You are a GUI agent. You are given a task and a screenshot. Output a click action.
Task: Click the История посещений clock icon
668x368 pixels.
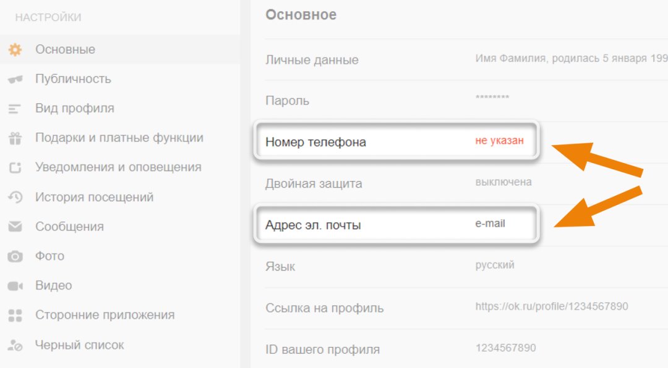click(15, 198)
